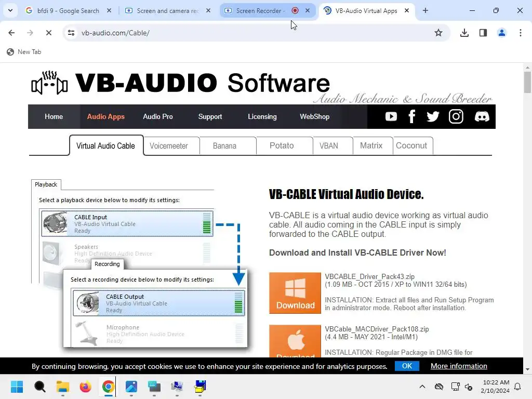The height and width of the screenshot is (399, 532).
Task: Open the Chrome profile icon
Action: click(501, 33)
